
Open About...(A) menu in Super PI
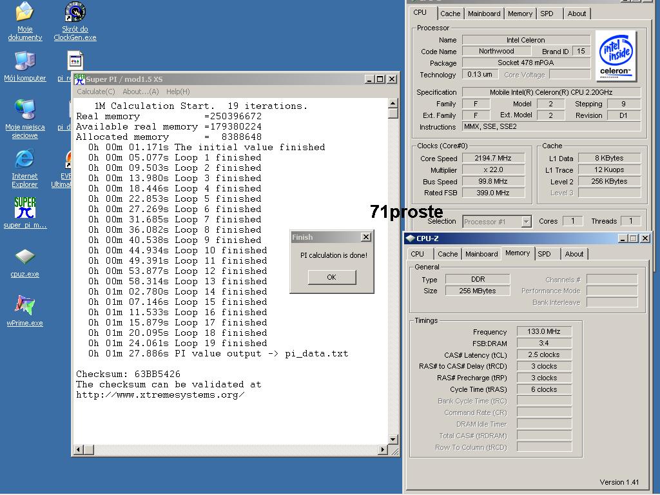[x=141, y=92]
